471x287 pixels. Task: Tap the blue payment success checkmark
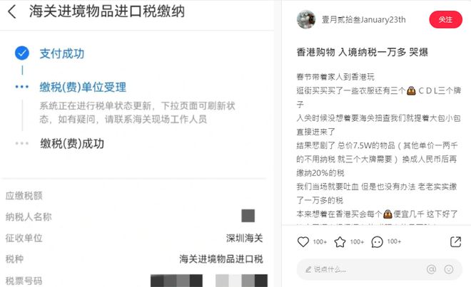point(22,53)
